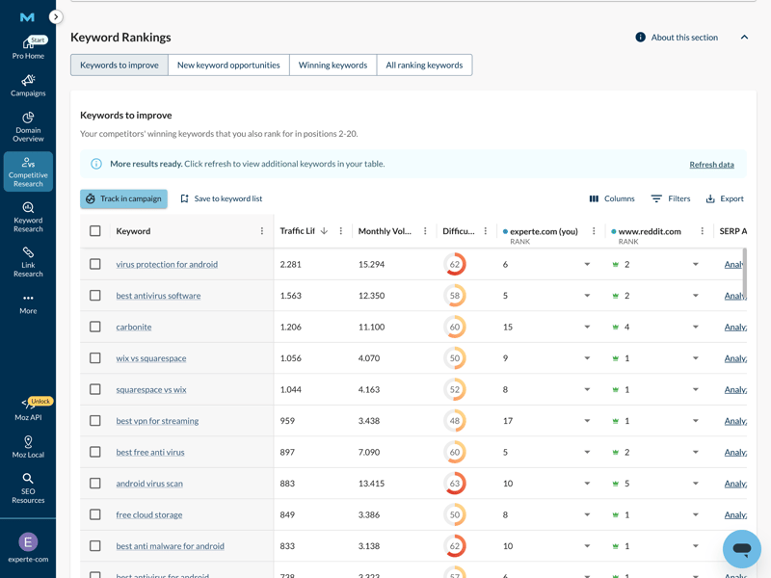This screenshot has width=771, height=578.
Task: Go to Domain Overview in sidebar
Action: point(28,127)
